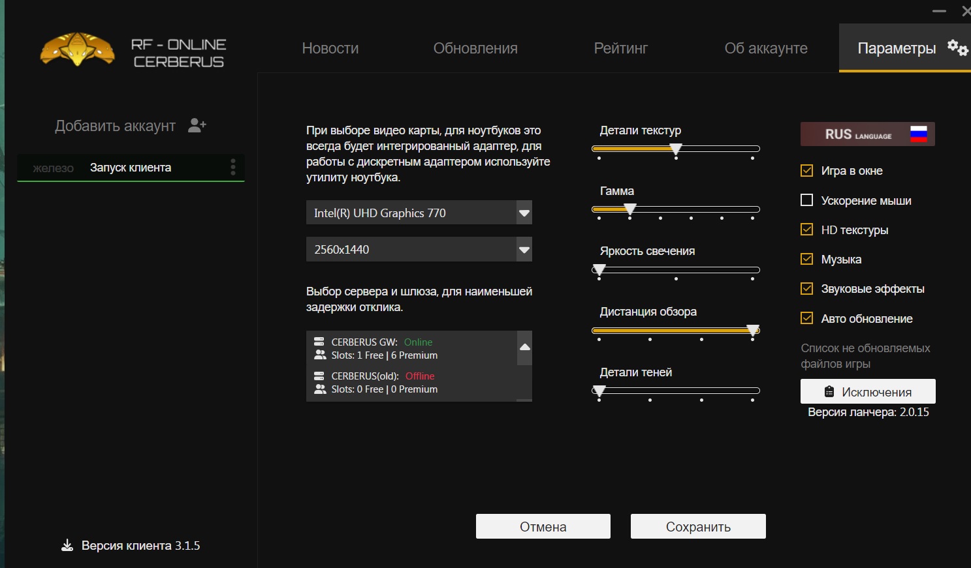Click the Гамма slider handle
Image resolution: width=971 pixels, height=568 pixels.
pos(630,209)
